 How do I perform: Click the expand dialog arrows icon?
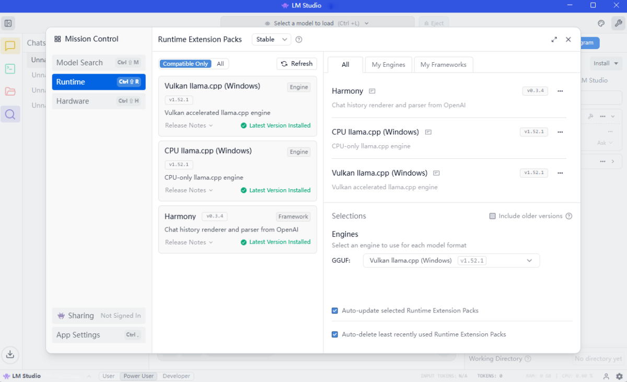(554, 40)
